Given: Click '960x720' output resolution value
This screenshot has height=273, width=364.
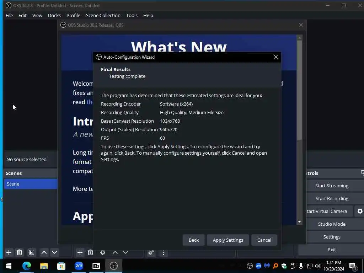Looking at the screenshot, I should [x=168, y=130].
